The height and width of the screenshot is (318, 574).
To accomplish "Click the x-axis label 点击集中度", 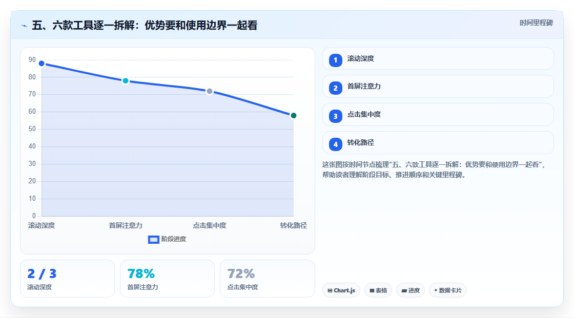I will pos(210,225).
